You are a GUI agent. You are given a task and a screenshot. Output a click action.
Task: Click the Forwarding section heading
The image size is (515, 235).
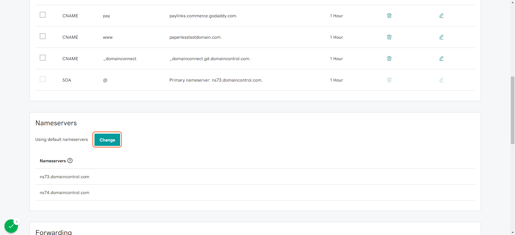pyautogui.click(x=54, y=232)
